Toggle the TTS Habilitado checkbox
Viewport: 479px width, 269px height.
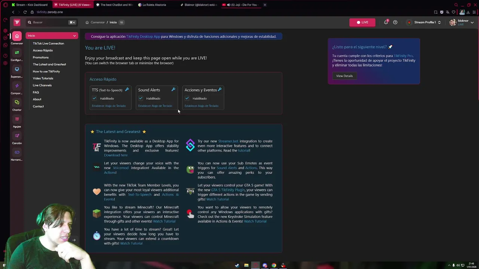(94, 98)
